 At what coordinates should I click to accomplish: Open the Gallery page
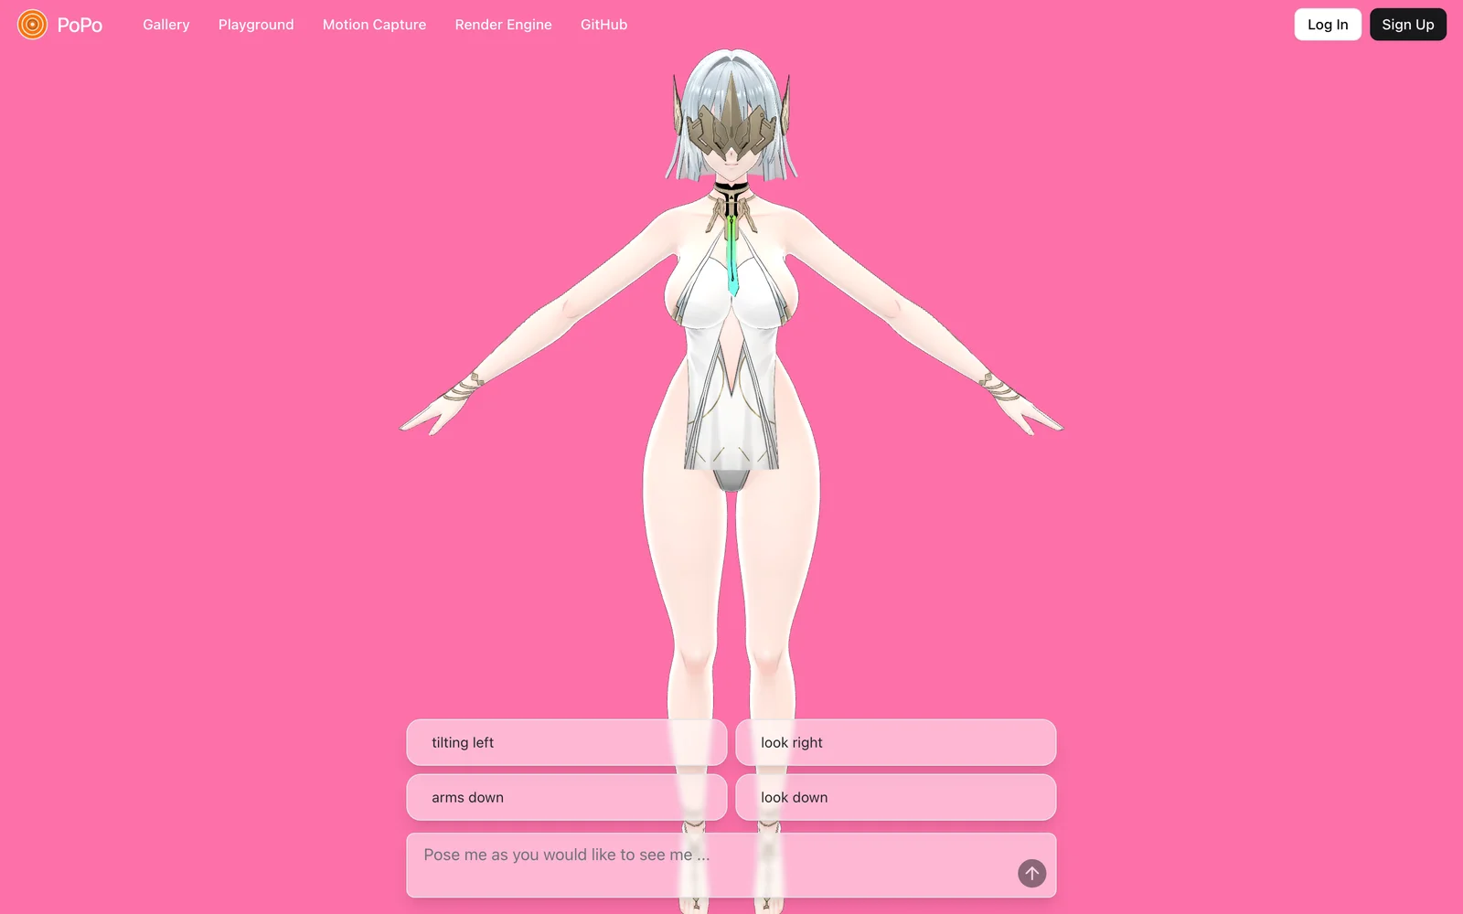[x=166, y=25]
